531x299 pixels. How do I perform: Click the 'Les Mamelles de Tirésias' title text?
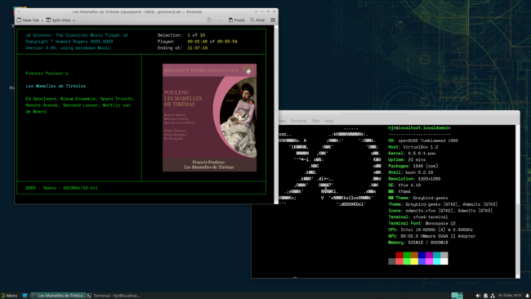pyautogui.click(x=56, y=86)
